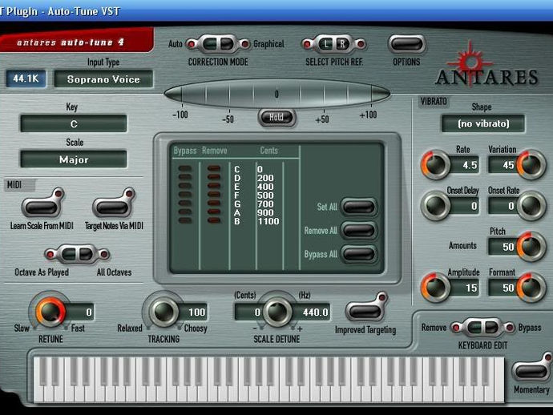
Task: Click the Tracking value field showing 100
Action: point(193,312)
